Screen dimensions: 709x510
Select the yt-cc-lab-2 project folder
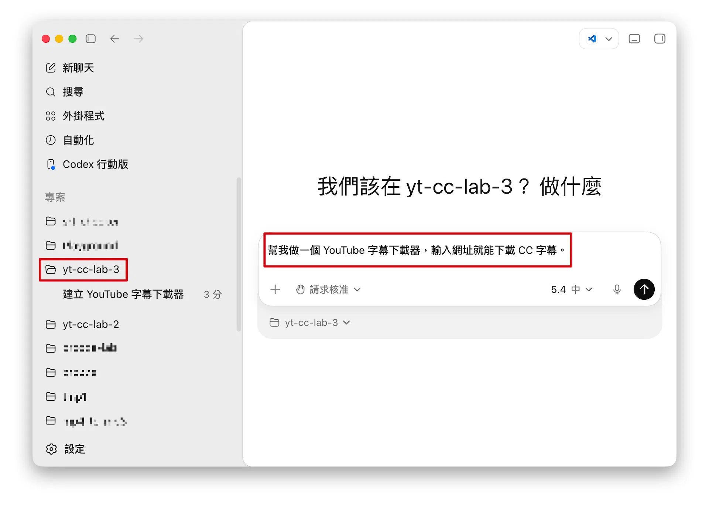(x=82, y=324)
